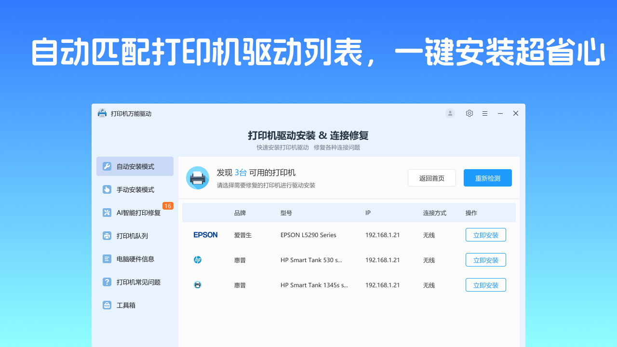Install driver for EPSON L5290 Series
This screenshot has width=617, height=347.
485,235
